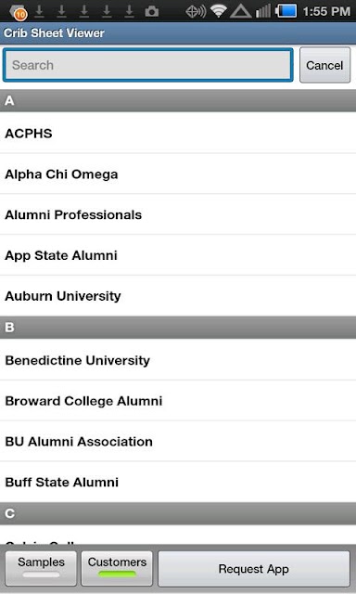This screenshot has height=594, width=356.
Task: Click the Request App button
Action: click(254, 569)
